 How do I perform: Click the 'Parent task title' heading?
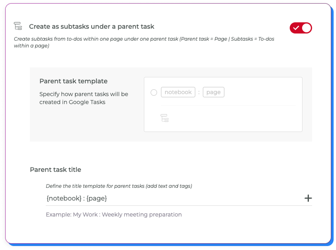(55, 169)
